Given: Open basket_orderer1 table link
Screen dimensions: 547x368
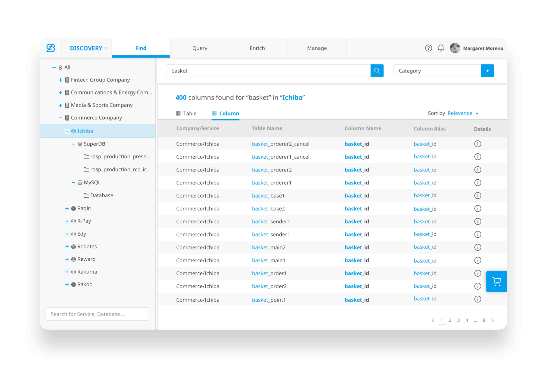Looking at the screenshot, I should click(272, 183).
